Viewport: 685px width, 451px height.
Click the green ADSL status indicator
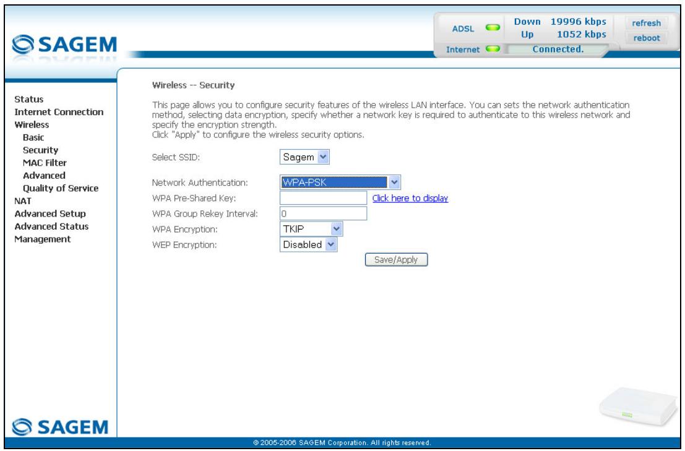pos(493,28)
